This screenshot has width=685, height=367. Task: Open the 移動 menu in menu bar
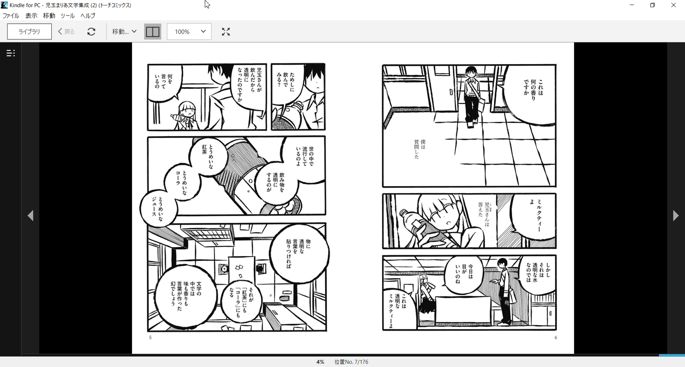(49, 16)
